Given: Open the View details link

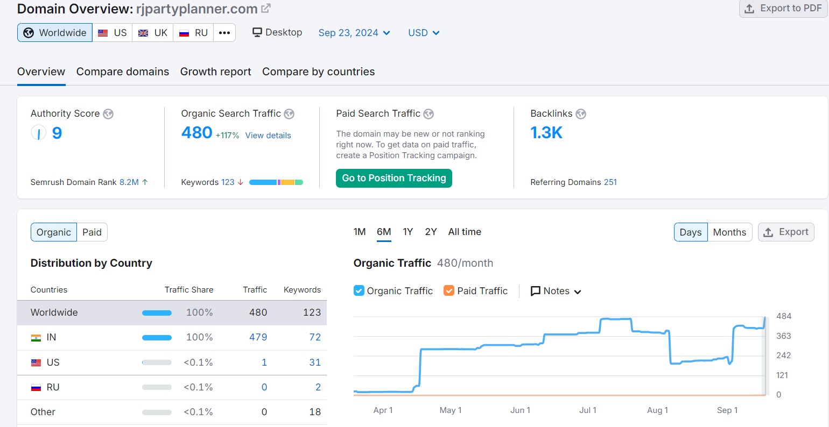Looking at the screenshot, I should (268, 136).
